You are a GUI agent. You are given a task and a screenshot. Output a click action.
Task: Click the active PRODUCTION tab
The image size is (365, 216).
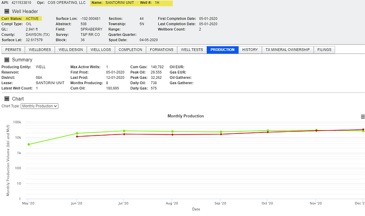(x=223, y=50)
